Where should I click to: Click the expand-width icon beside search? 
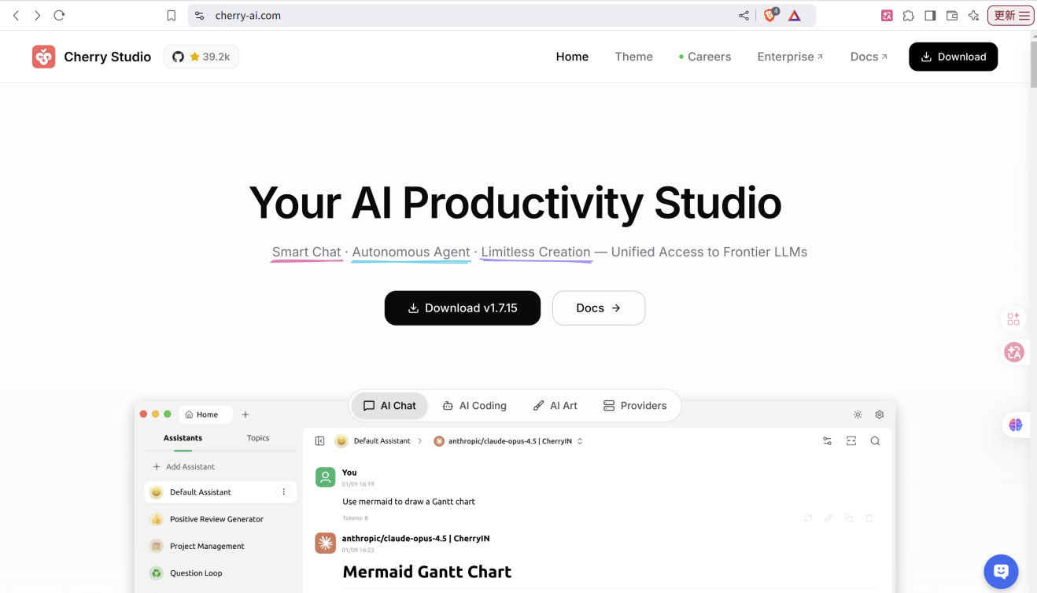point(851,441)
